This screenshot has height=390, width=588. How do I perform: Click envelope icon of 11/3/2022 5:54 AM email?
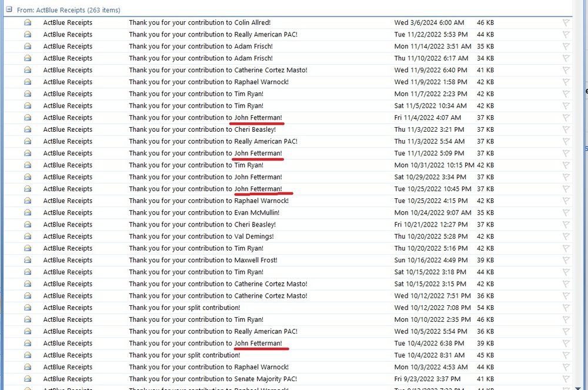(x=28, y=141)
